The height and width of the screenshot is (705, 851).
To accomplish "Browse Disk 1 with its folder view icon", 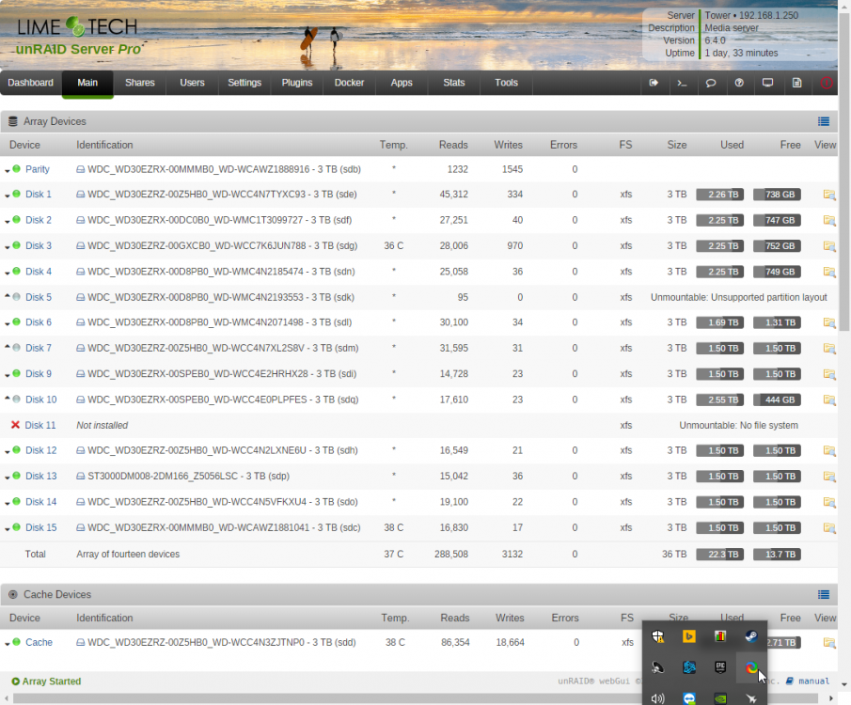I will [x=829, y=195].
